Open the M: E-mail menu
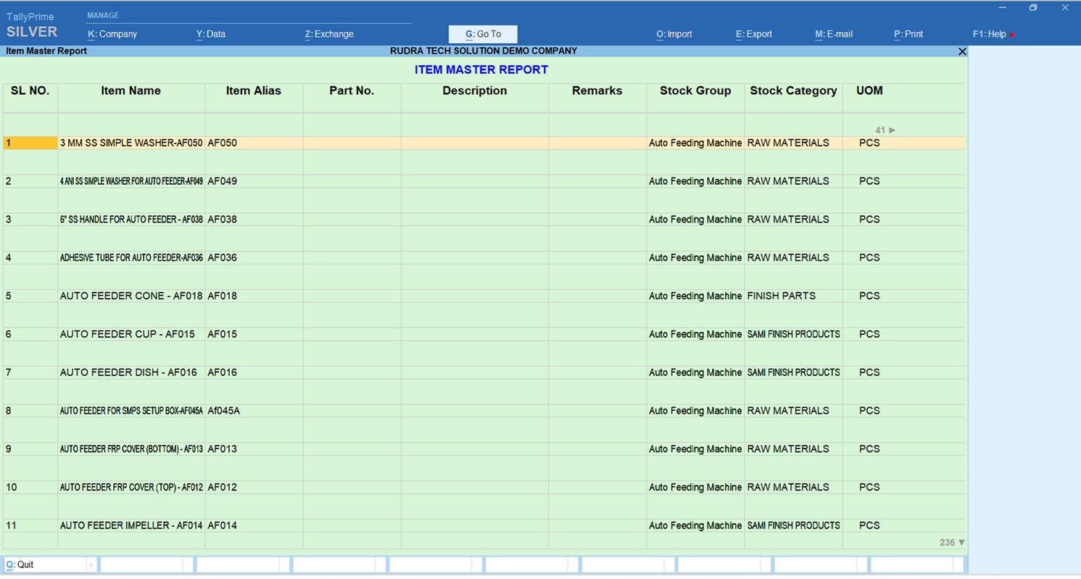This screenshot has width=1081, height=579. pyautogui.click(x=834, y=34)
